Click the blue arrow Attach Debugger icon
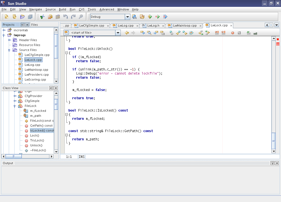 coord(165,17)
